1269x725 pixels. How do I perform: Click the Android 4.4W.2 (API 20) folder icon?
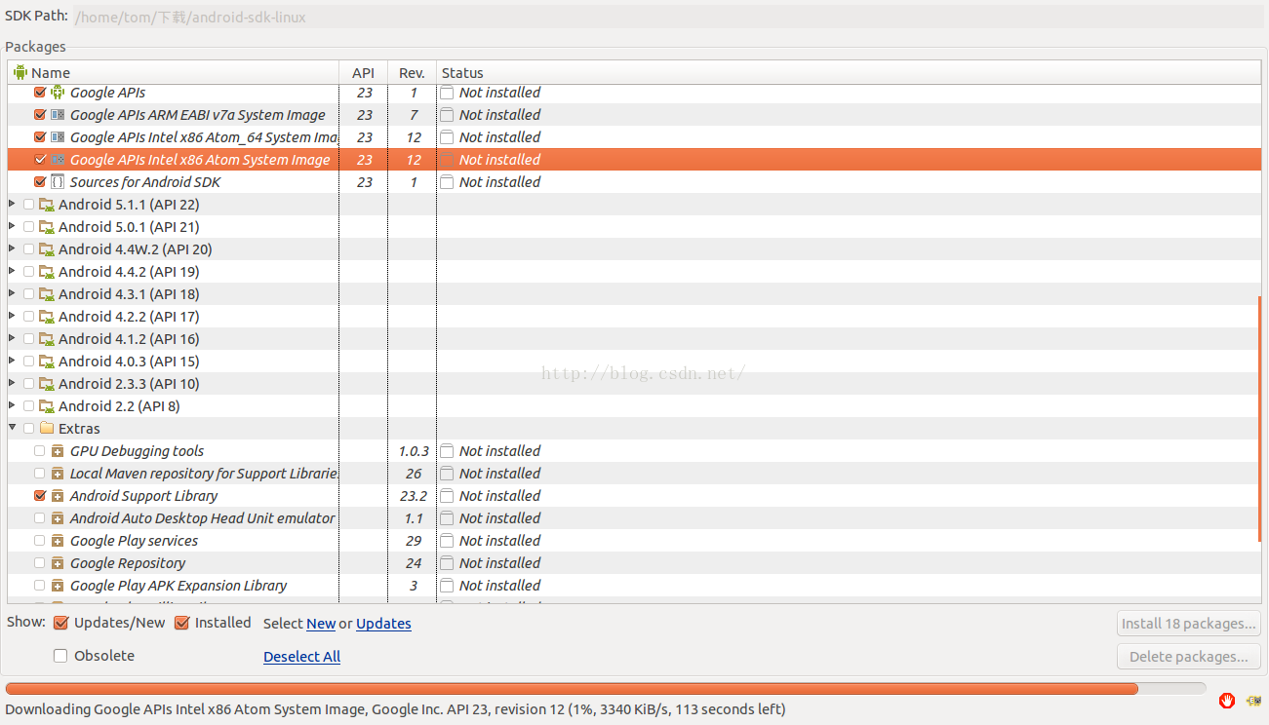(x=46, y=249)
